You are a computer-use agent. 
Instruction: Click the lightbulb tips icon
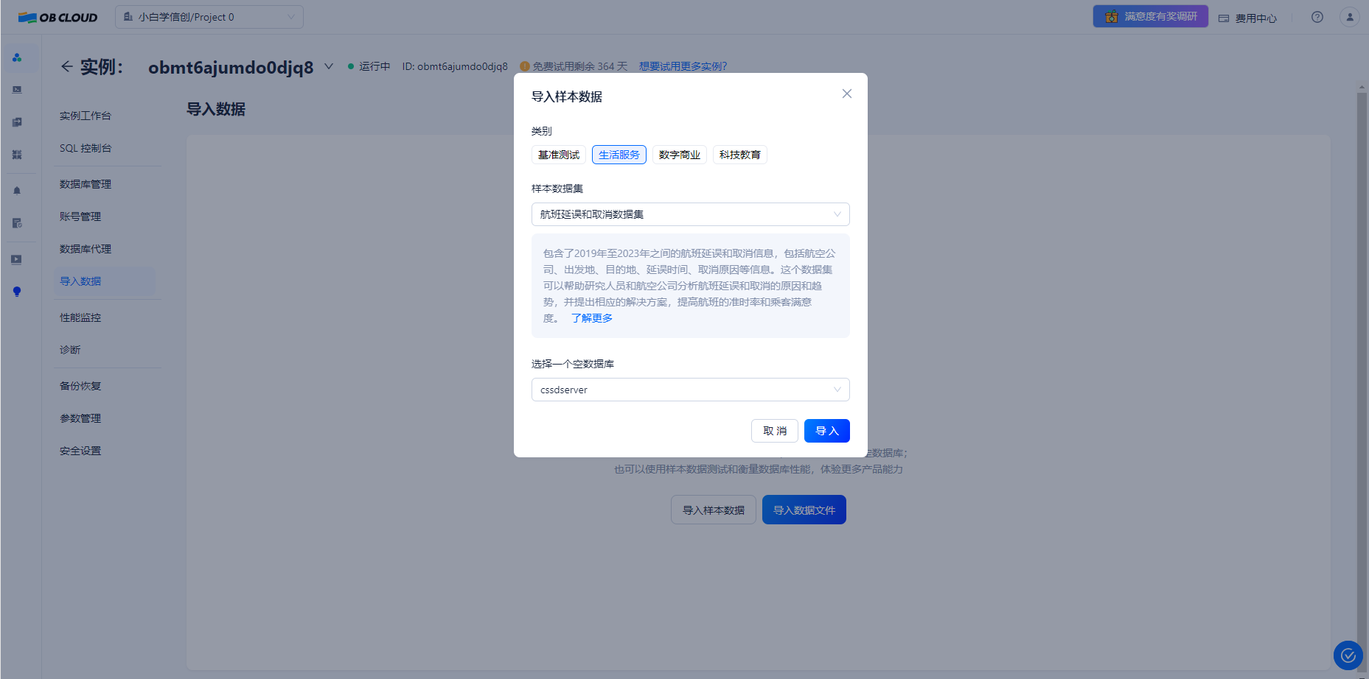[17, 292]
